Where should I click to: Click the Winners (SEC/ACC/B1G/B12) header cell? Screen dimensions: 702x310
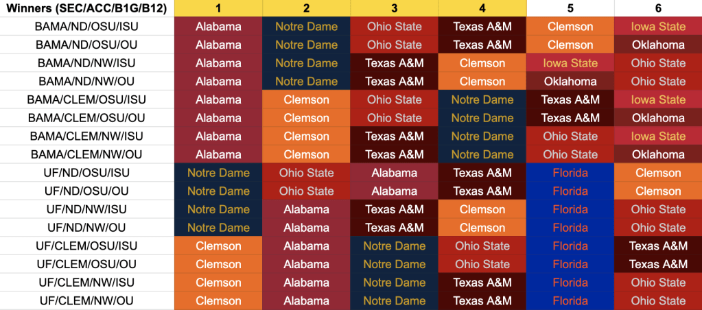[86, 8]
